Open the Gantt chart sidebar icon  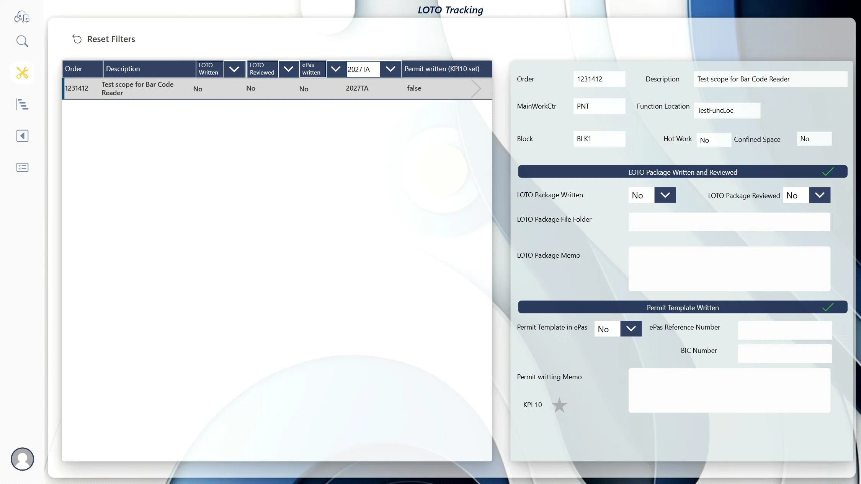[22, 104]
